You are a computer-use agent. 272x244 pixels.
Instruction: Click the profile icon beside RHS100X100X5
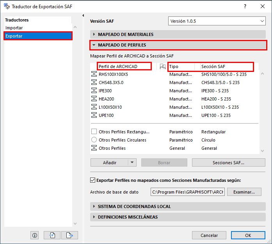(94, 74)
